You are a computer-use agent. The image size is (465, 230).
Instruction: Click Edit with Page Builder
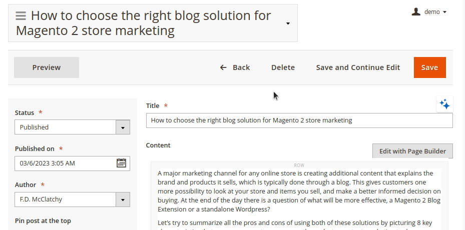click(412, 151)
